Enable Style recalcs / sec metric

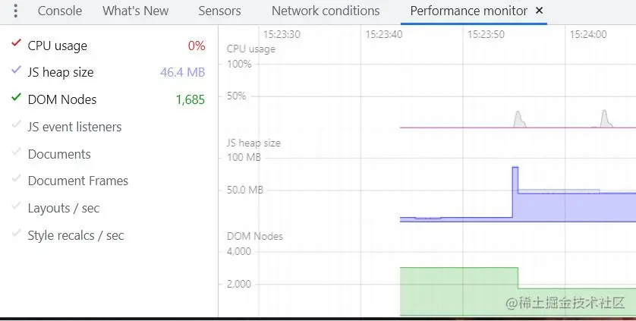(x=17, y=234)
